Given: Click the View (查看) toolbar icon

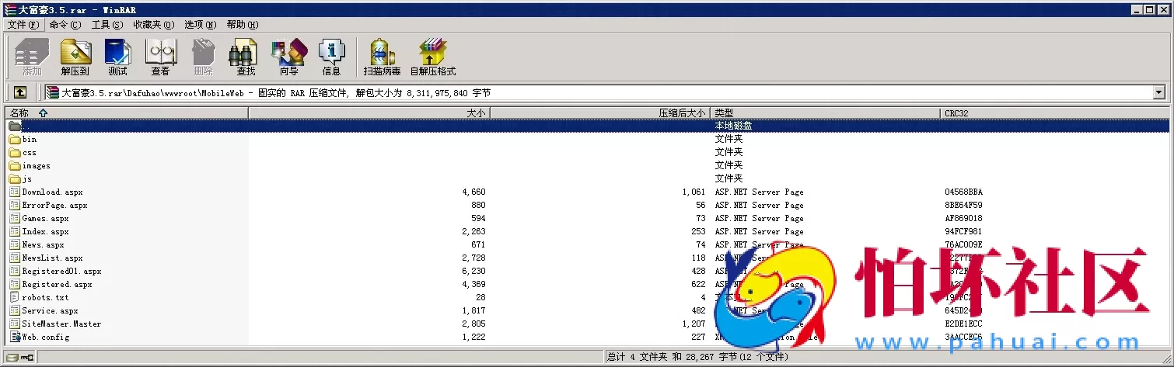Looking at the screenshot, I should coord(161,57).
